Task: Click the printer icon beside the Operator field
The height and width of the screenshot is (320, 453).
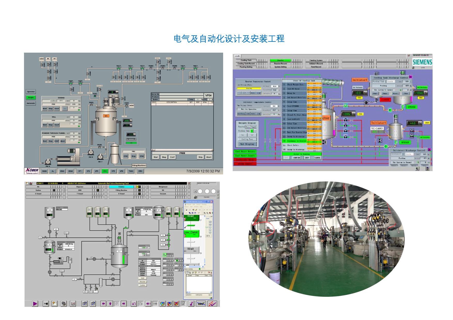Action: tap(196, 197)
